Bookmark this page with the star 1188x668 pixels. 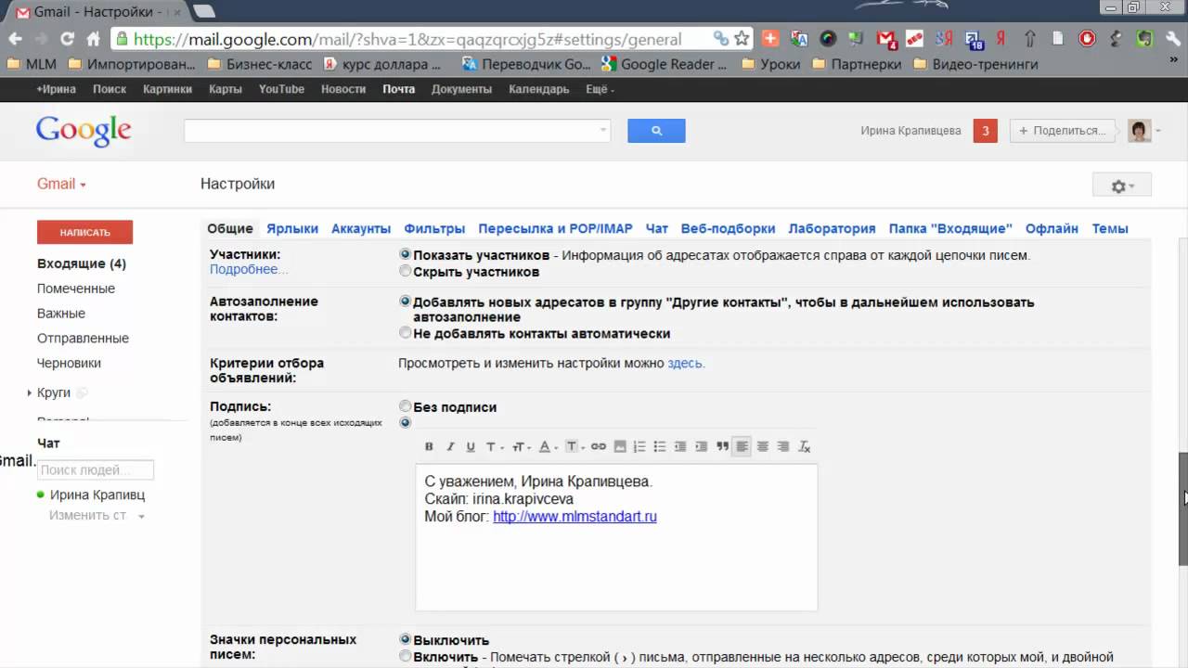click(742, 39)
